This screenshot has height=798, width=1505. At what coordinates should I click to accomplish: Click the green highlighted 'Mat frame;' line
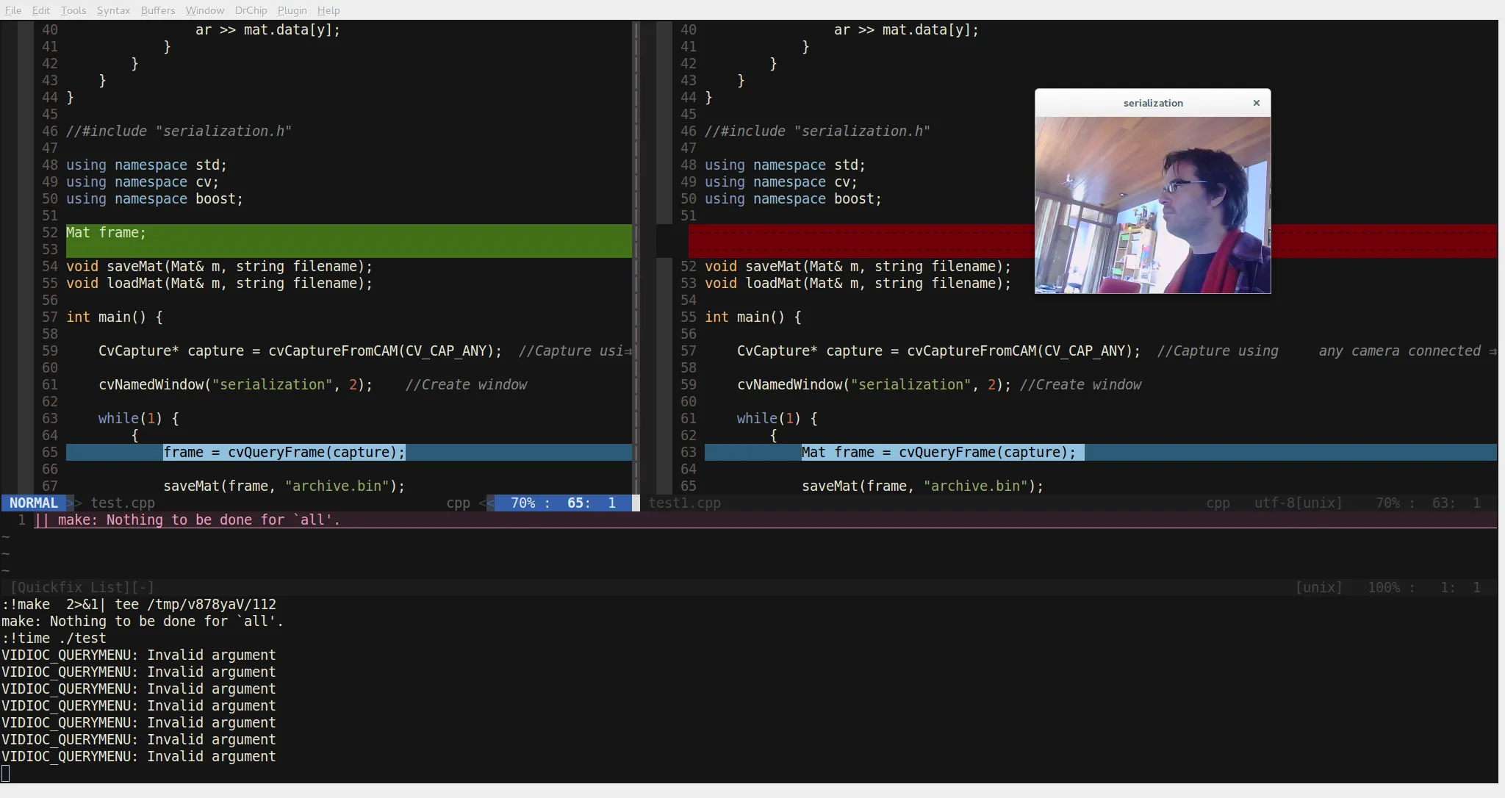pos(107,233)
